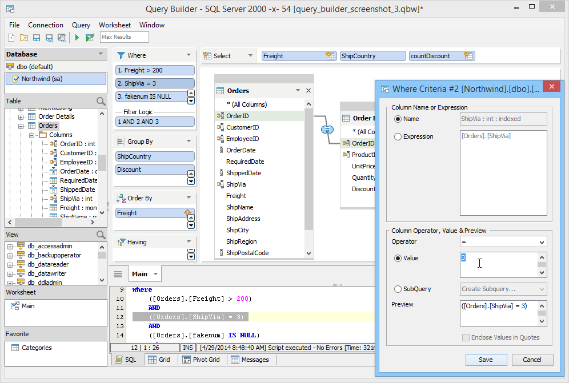Switch to the Pivot Grid tab
The height and width of the screenshot is (383, 569).
coord(201,360)
